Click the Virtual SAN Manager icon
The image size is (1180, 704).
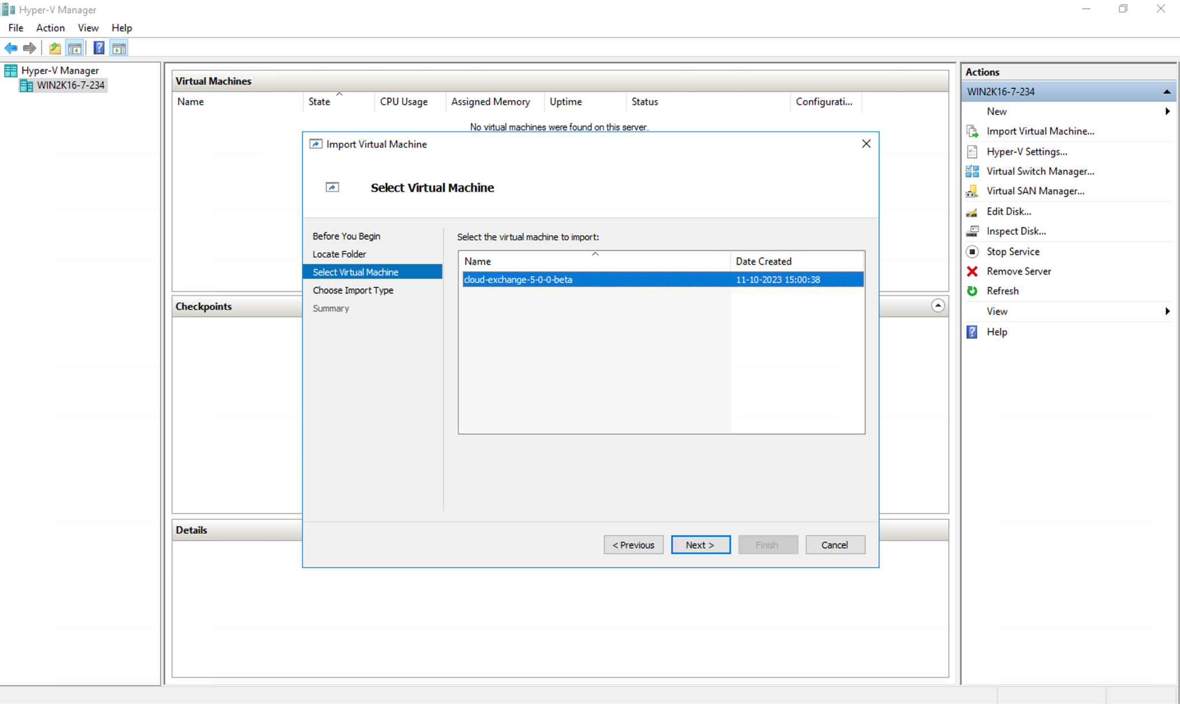[x=973, y=191]
